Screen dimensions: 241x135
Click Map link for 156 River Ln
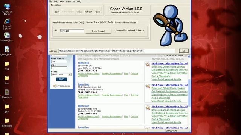pos(126,73)
